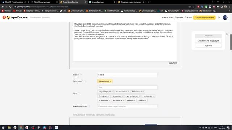Open the AssetsMediaCube bookmark
The height and width of the screenshot is (130, 232).
[x=112, y=11]
